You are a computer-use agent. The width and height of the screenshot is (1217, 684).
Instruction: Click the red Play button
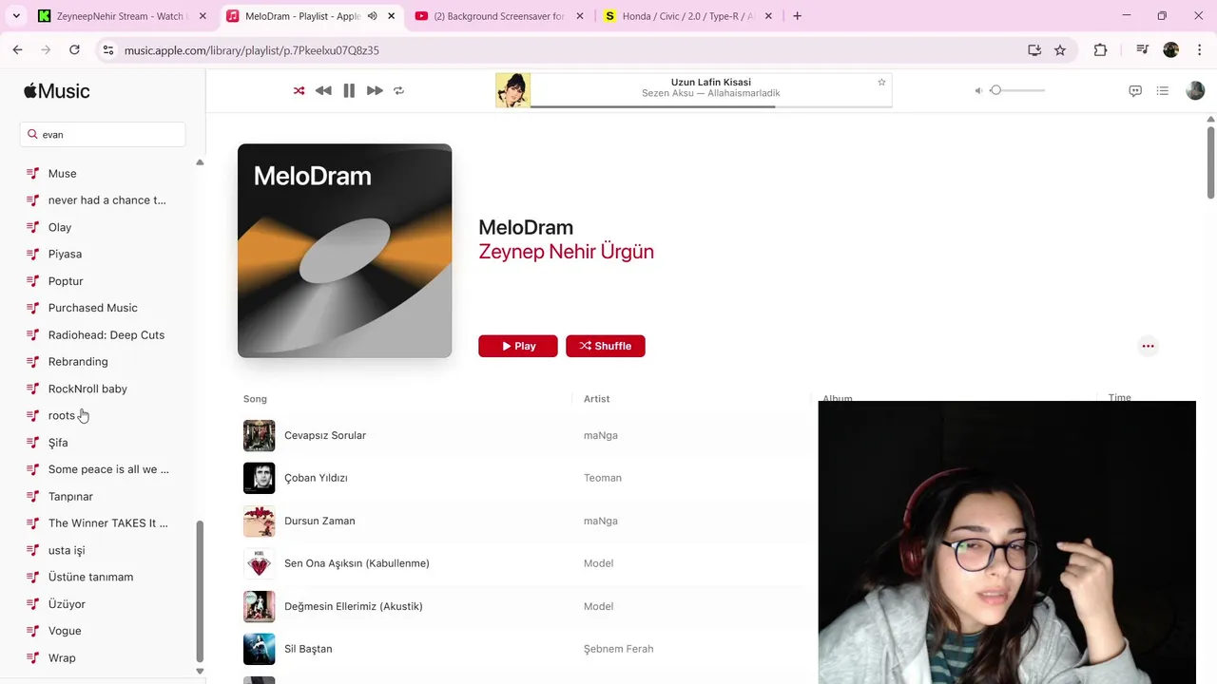pyautogui.click(x=518, y=346)
